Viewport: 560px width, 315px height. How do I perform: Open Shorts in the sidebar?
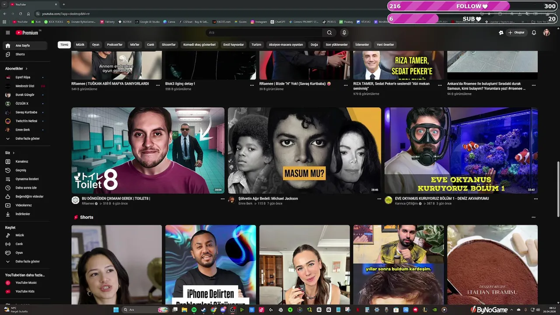pos(25,54)
